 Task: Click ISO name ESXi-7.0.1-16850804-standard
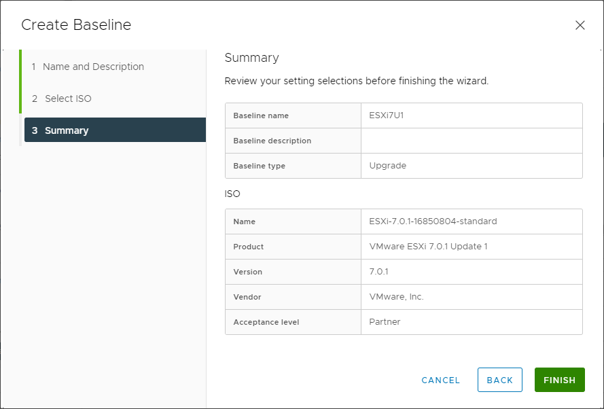pos(433,221)
